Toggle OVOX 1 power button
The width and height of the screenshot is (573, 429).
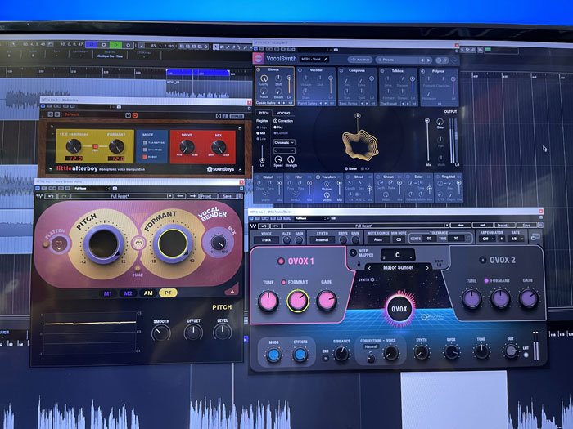click(281, 261)
